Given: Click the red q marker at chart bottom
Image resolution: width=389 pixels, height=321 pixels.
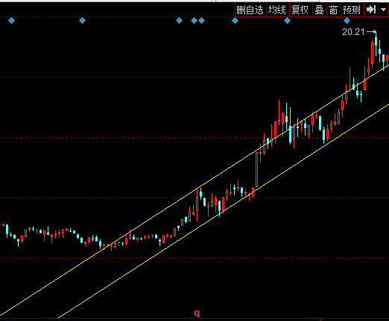Looking at the screenshot, I should click(197, 314).
